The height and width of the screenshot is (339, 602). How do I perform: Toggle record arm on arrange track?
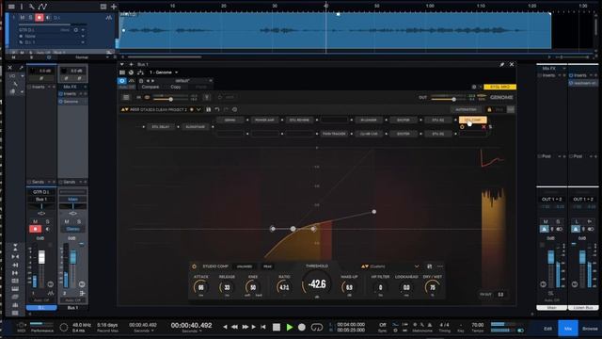pyautogui.click(x=40, y=18)
